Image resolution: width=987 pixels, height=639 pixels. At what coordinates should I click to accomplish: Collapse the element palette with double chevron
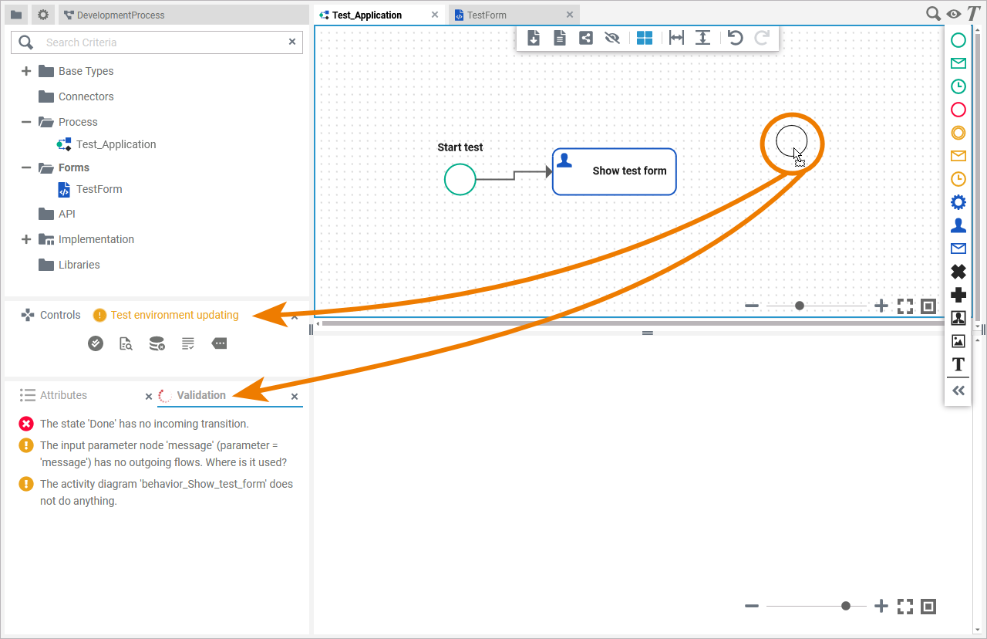click(958, 390)
